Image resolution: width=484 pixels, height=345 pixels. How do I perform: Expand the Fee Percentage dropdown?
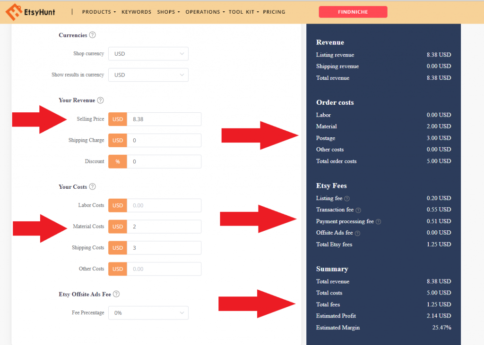click(148, 313)
